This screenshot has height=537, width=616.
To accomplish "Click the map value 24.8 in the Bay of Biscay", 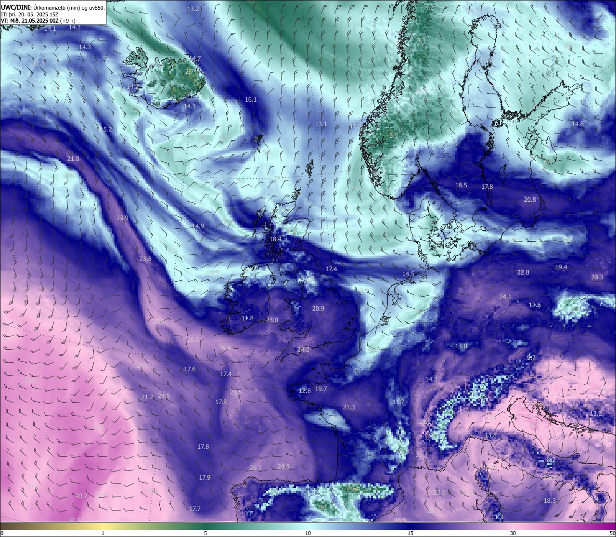I will (x=283, y=466).
